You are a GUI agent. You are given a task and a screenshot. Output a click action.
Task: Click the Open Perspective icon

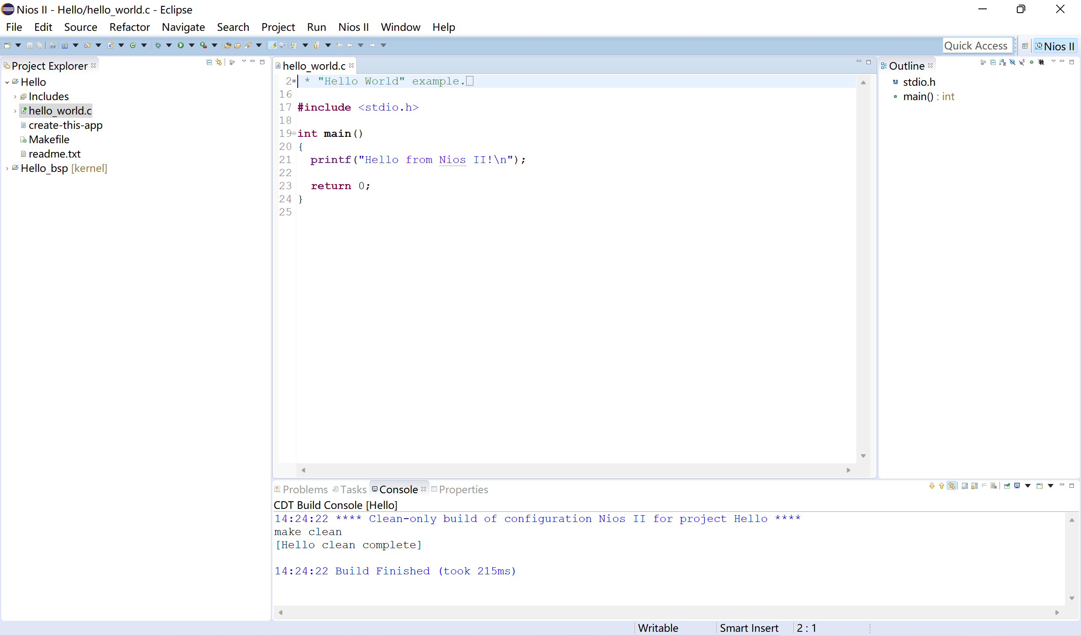1025,46
